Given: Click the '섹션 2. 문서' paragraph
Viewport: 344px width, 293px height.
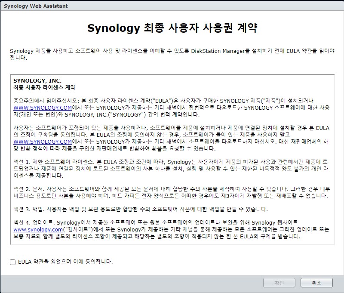Looking at the screenshot, I should (172, 192).
